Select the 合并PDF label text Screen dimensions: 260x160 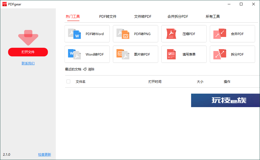pos(237,34)
